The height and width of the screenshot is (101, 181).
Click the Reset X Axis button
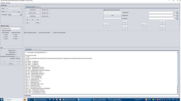pos(45,10)
